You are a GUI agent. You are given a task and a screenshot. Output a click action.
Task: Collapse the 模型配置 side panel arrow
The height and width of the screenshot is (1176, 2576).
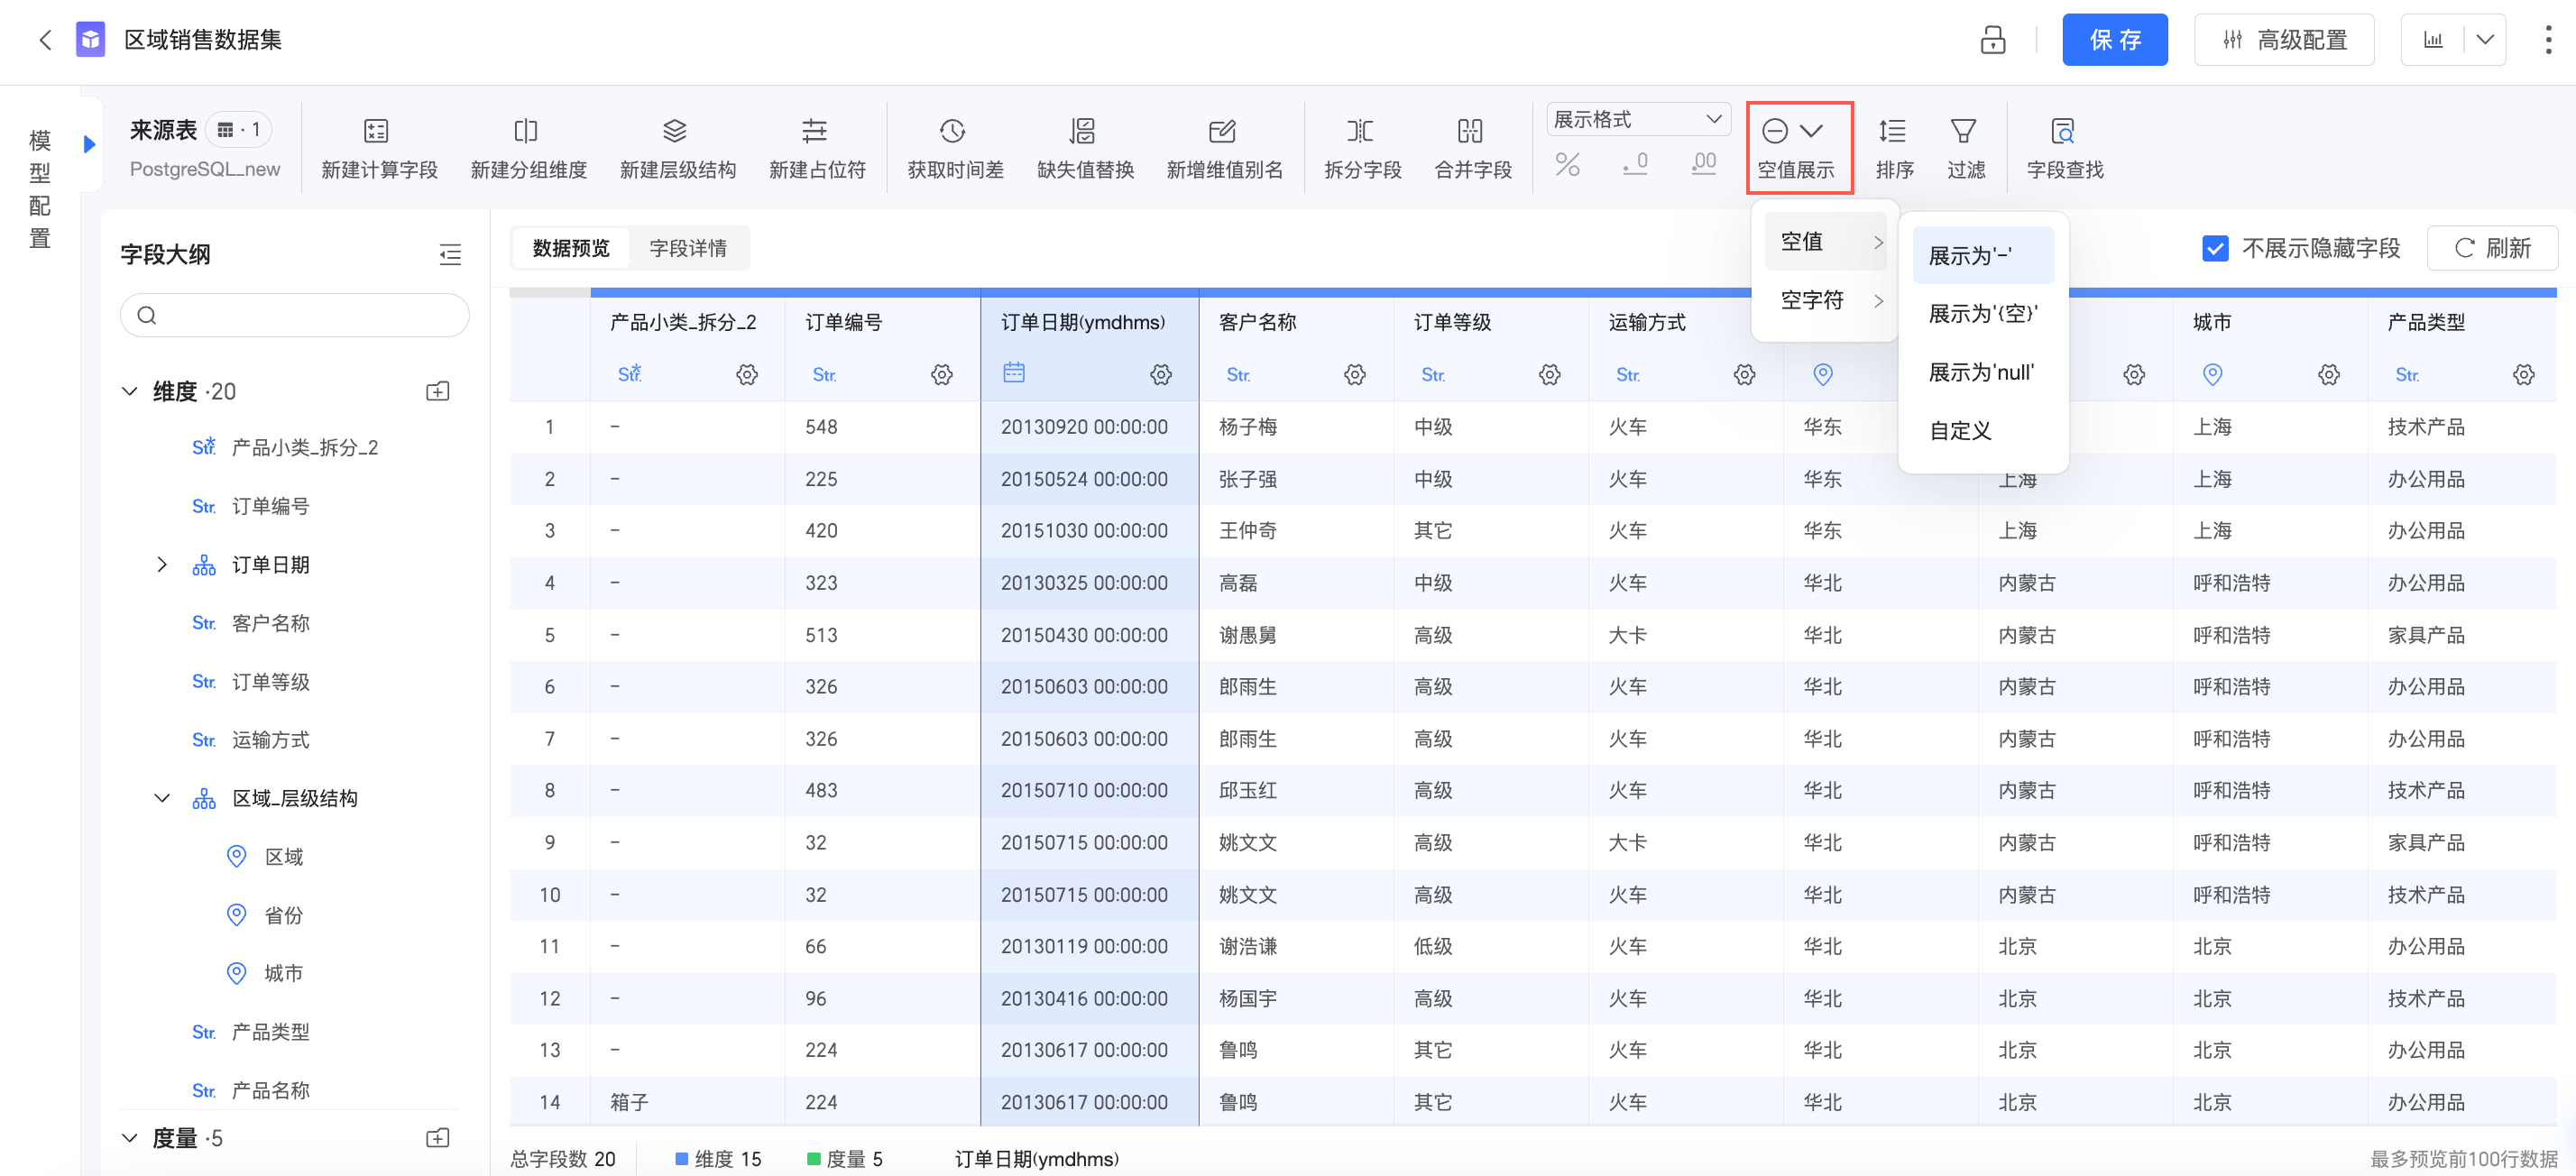coord(89,144)
